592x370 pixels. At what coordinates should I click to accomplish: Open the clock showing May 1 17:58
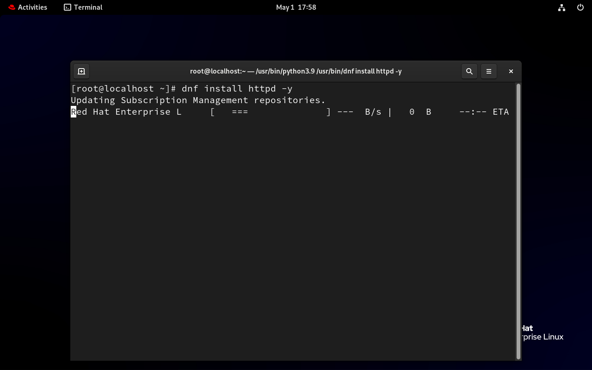(296, 7)
